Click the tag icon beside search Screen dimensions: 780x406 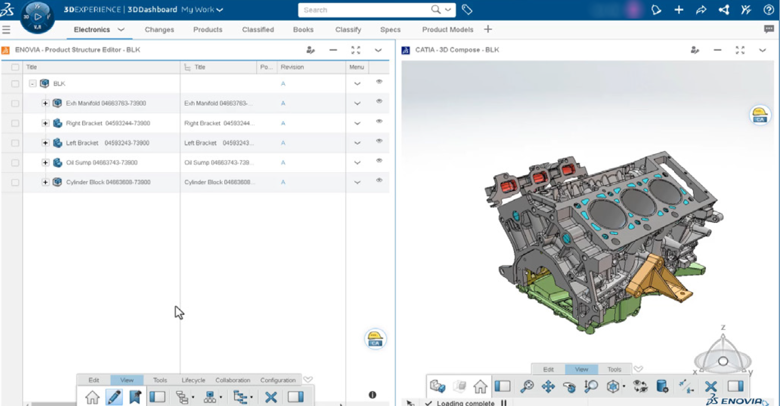click(467, 10)
